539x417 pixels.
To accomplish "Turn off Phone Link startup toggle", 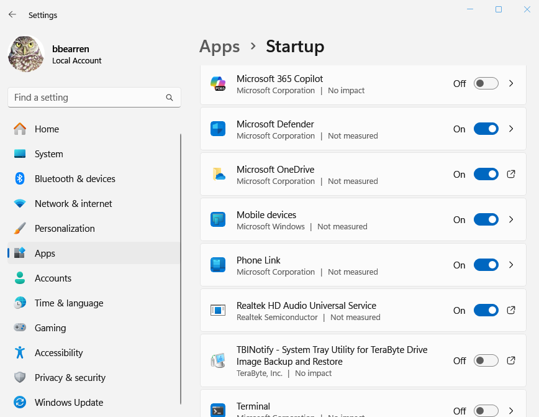I will click(486, 265).
